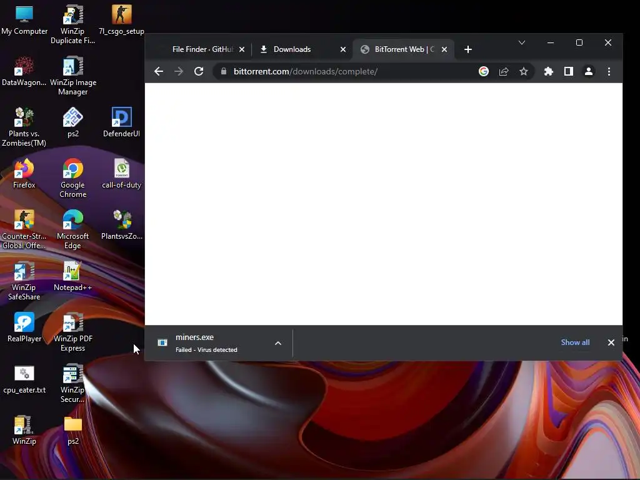Click 'Failed - Virus detected' status text

click(206, 350)
